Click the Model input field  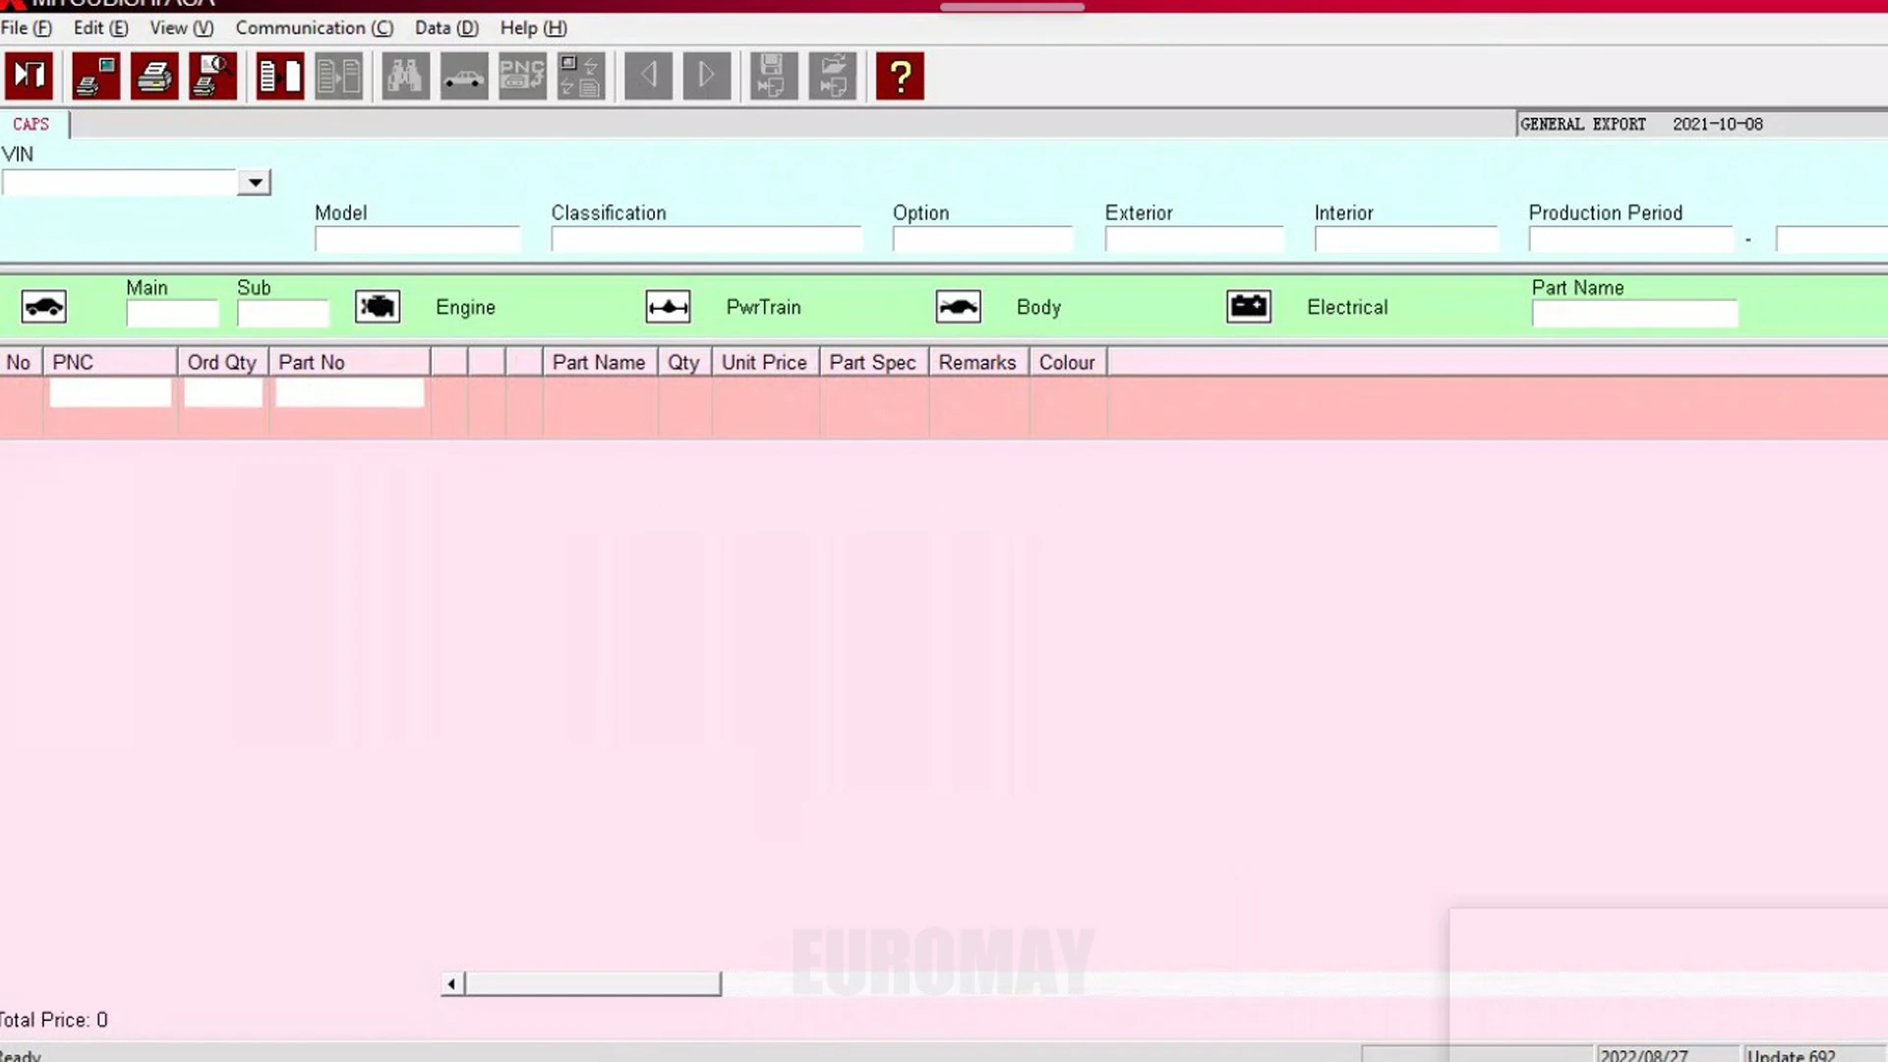[x=417, y=239]
